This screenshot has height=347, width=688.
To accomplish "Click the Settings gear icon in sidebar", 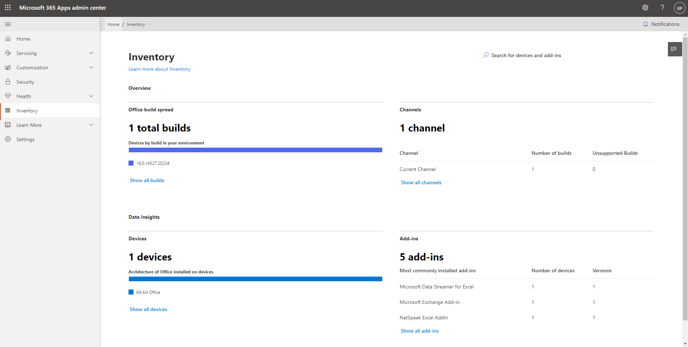I will pos(8,139).
